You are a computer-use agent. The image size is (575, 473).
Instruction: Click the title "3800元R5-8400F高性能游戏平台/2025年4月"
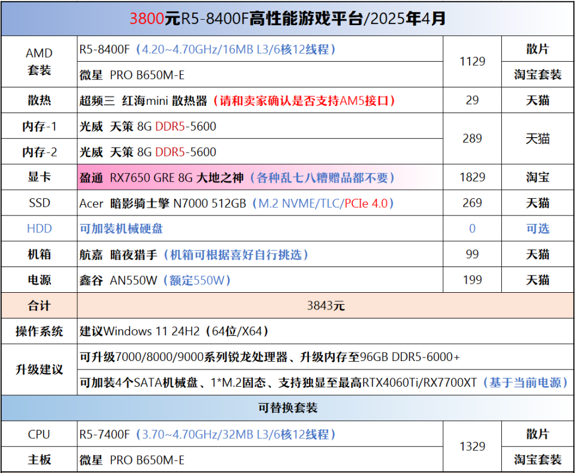287,19
